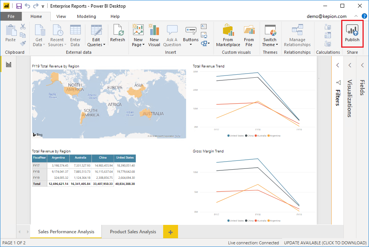Select the Sales Performance Analysis page tab

[66, 232]
